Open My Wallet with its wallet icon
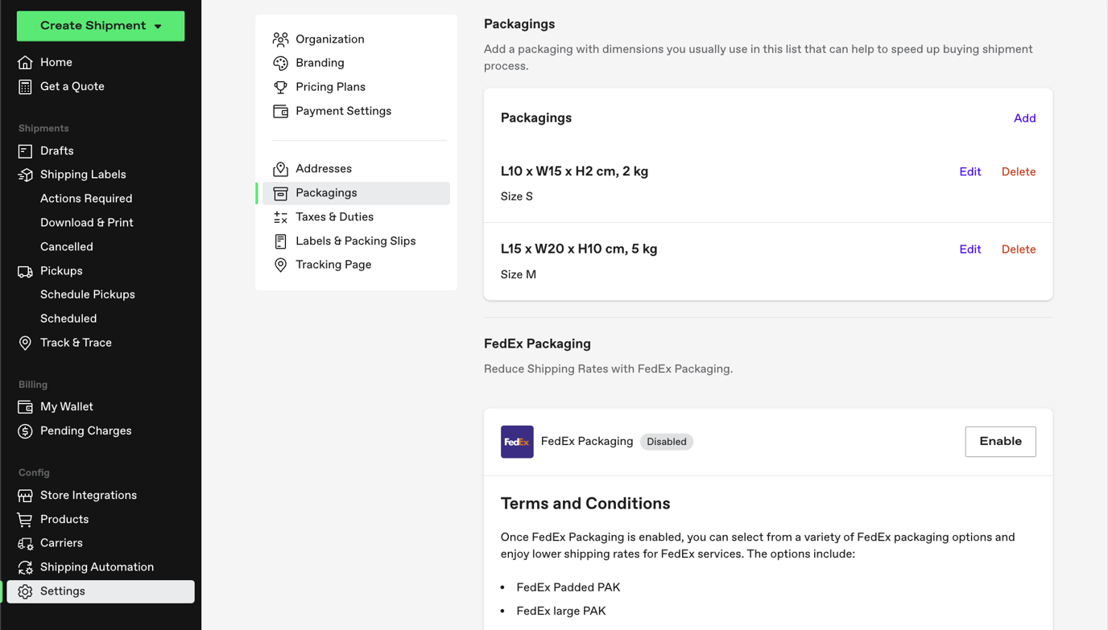The height and width of the screenshot is (630, 1108). tap(25, 406)
